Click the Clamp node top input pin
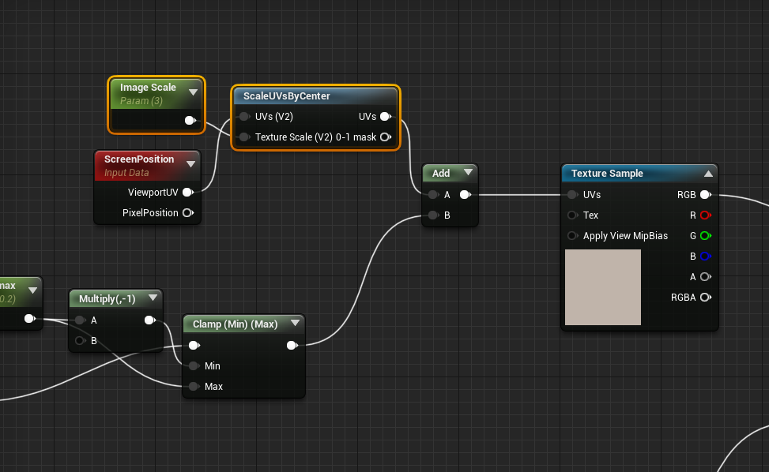The height and width of the screenshot is (472, 769). (x=194, y=345)
